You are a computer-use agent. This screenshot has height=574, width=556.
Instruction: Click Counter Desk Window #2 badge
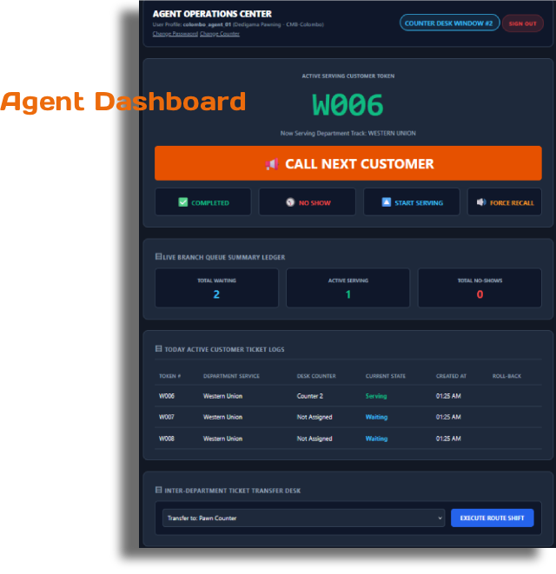click(x=449, y=23)
